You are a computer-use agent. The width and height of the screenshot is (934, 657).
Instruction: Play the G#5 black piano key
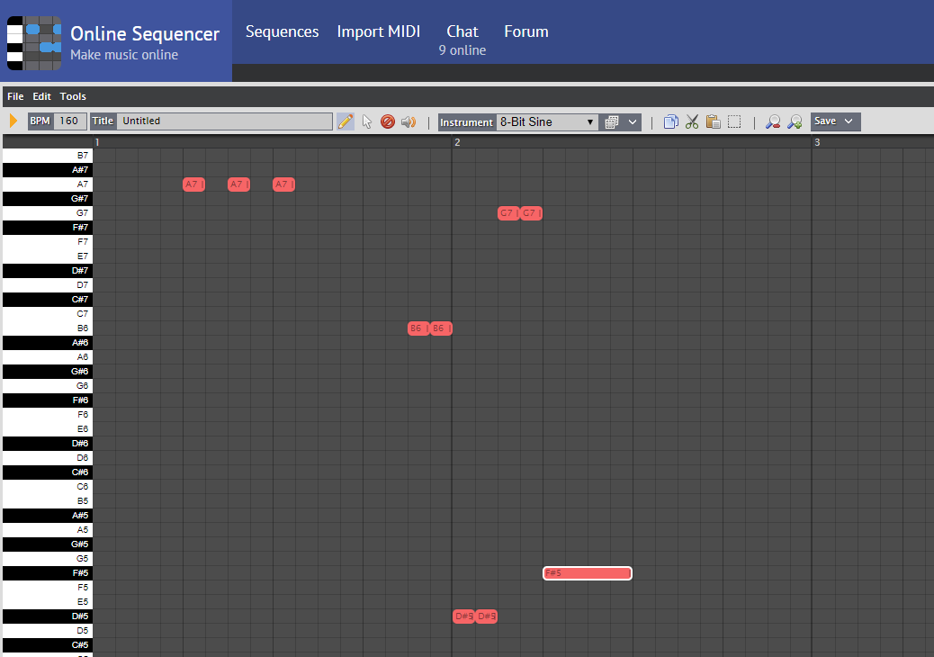point(48,544)
